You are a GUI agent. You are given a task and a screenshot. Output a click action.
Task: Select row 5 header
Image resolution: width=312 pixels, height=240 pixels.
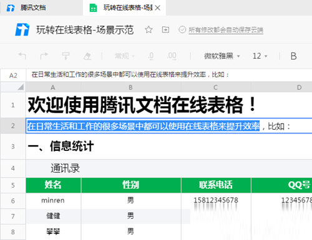[x=13, y=185]
